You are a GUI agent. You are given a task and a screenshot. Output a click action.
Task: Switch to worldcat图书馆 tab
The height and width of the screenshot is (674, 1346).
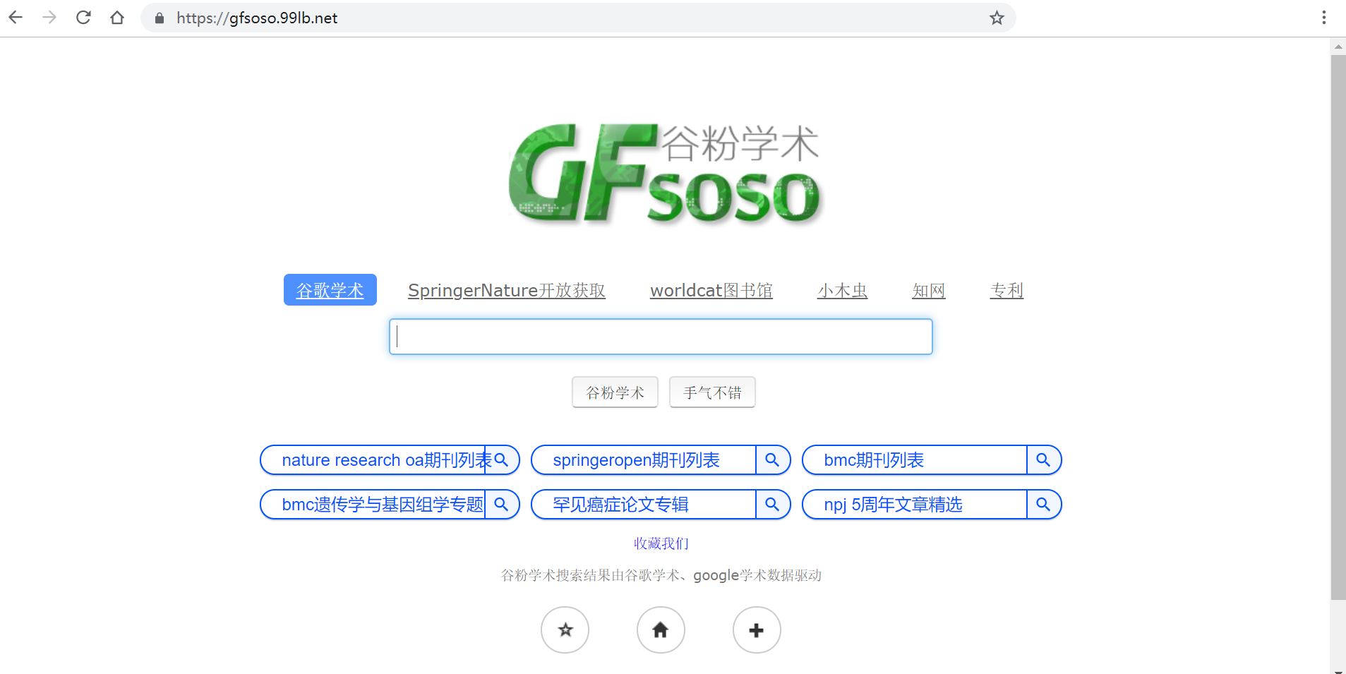(x=711, y=290)
